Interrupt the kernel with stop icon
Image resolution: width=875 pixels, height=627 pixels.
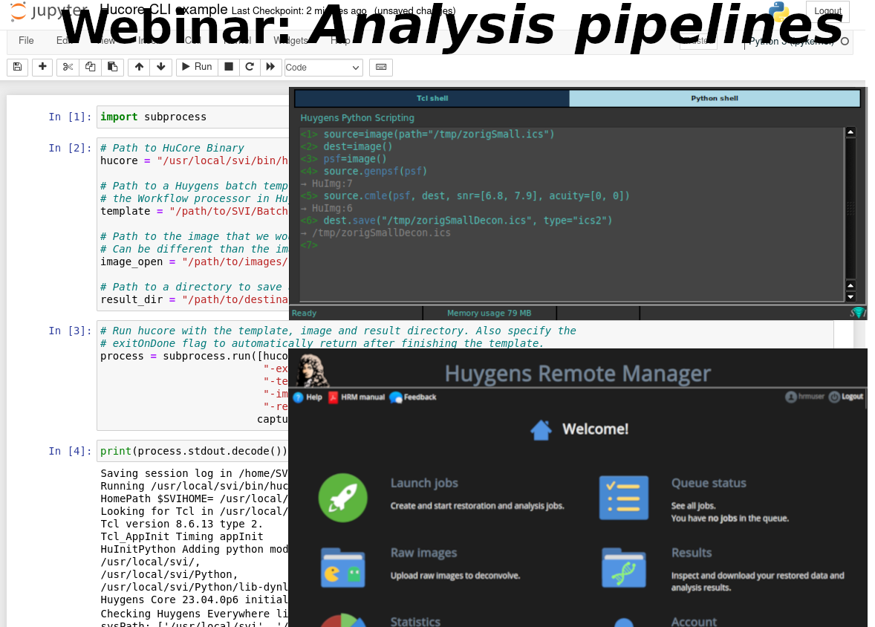click(229, 67)
